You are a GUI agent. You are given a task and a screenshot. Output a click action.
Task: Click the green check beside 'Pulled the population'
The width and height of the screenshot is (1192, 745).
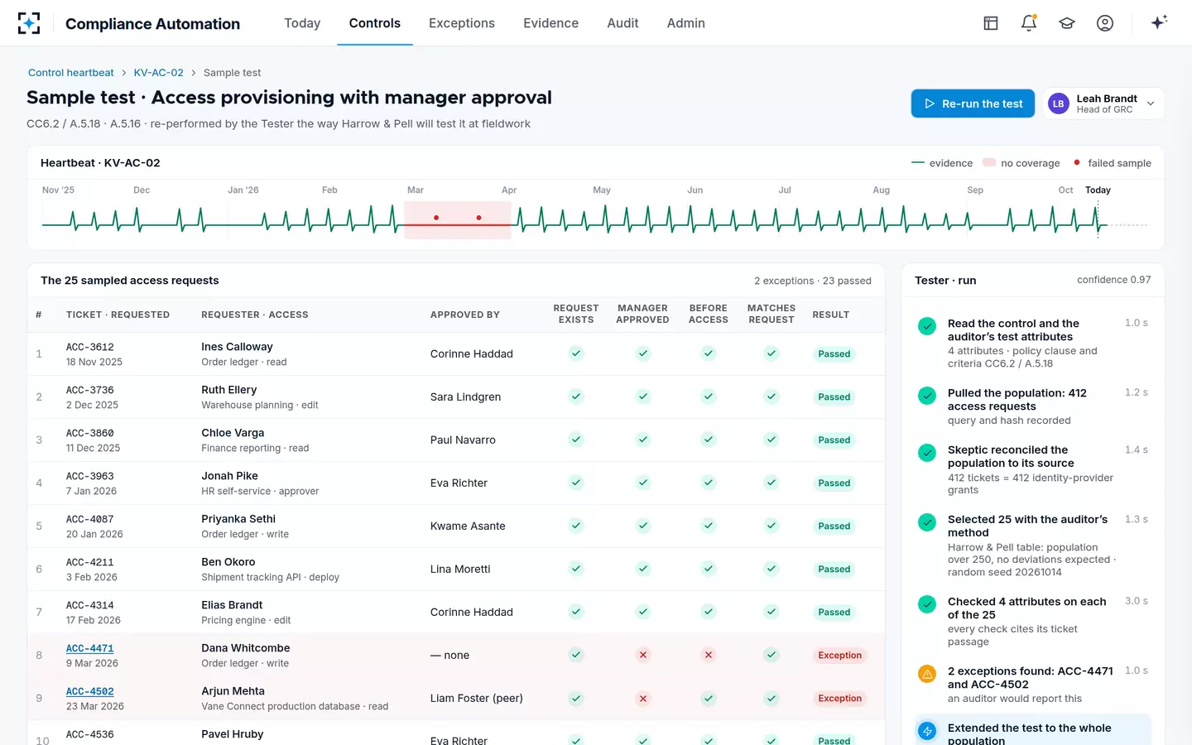[x=927, y=396]
